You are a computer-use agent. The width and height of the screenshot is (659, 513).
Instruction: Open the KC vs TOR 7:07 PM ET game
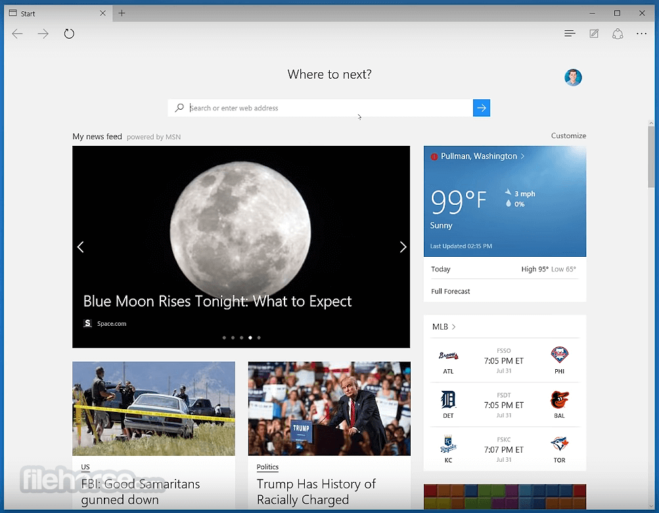pyautogui.click(x=503, y=449)
